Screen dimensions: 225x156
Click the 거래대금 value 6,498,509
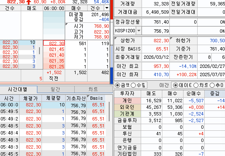tap(157, 12)
